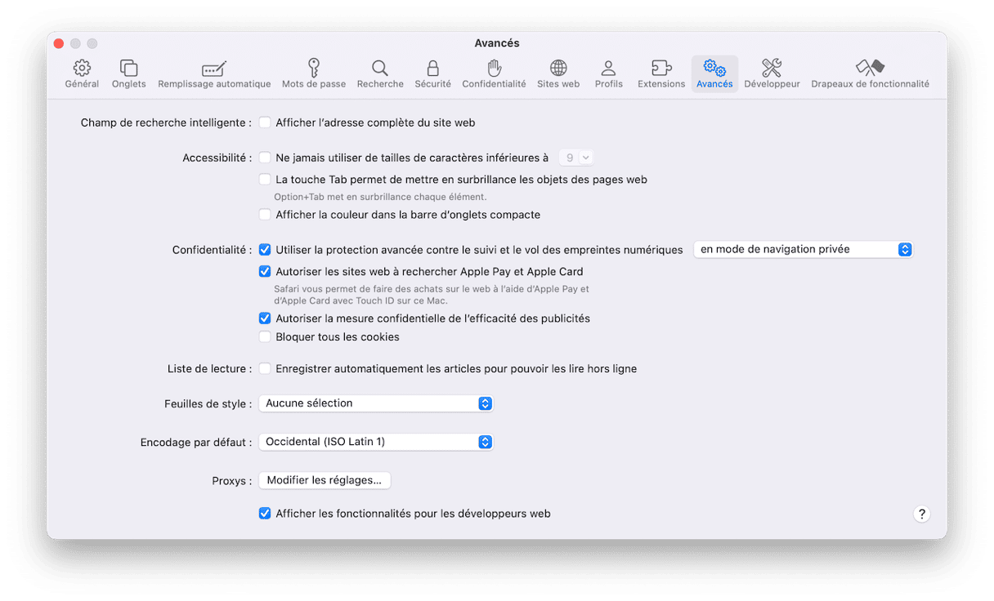Select the Mots de passe key icon
994x601 pixels.
coord(313,69)
